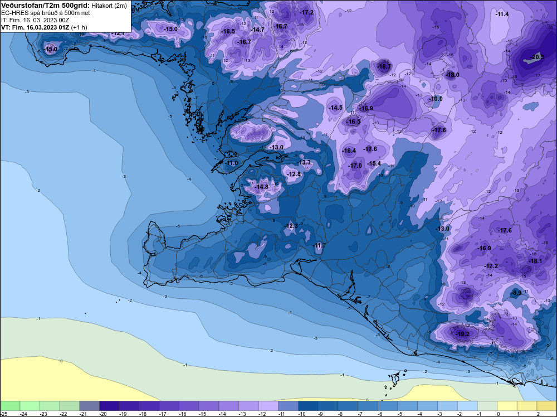
Task: Pick the legend swatch between -3 and -2
Action: point(448,406)
